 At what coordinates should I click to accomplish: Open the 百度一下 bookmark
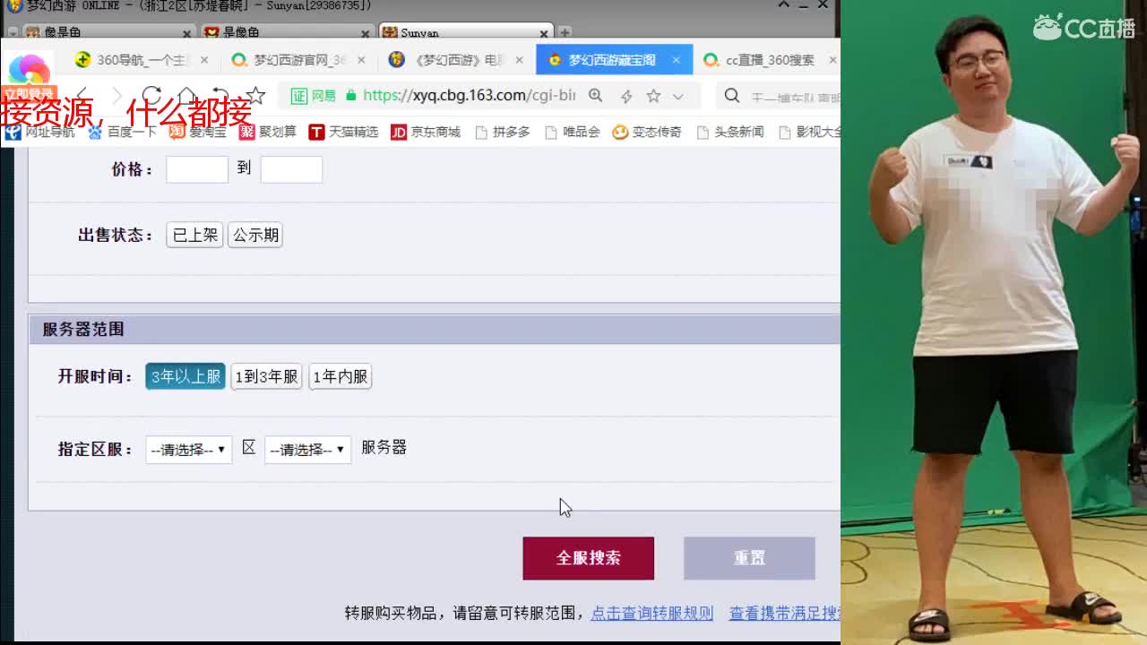click(x=122, y=132)
